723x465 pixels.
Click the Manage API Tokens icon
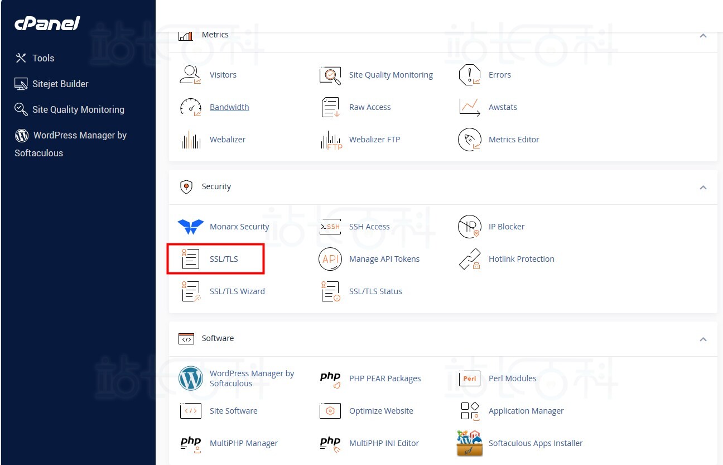tap(330, 259)
